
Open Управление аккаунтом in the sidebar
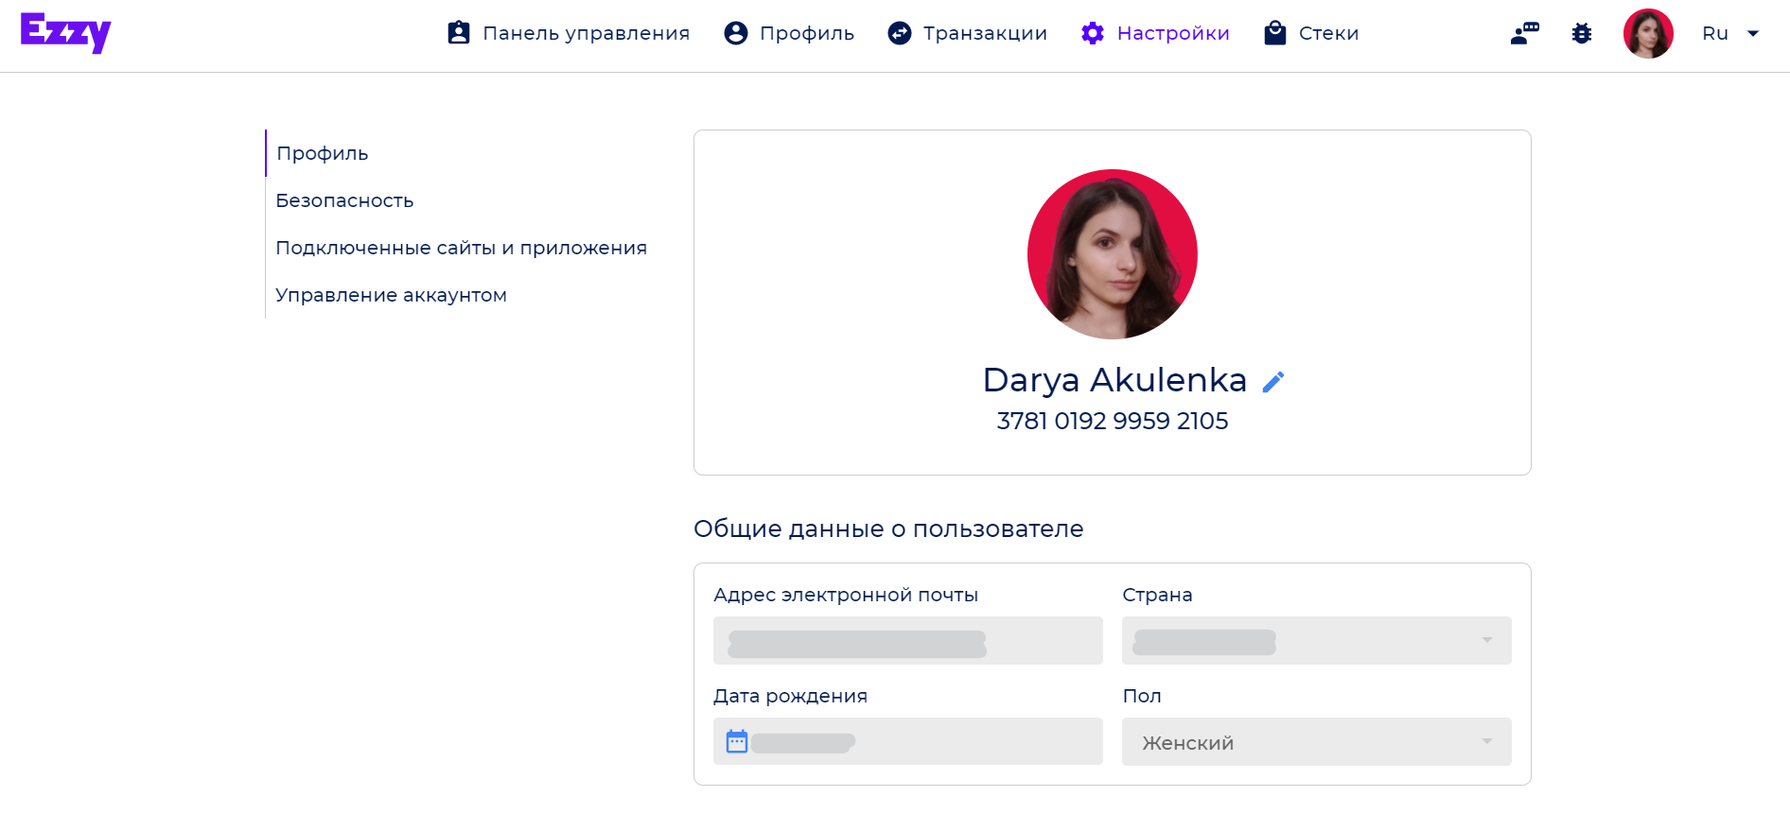coord(391,295)
